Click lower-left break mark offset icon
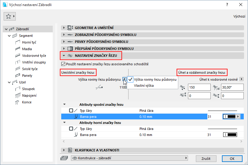This screenshot has height=165, width=248. 183,95
